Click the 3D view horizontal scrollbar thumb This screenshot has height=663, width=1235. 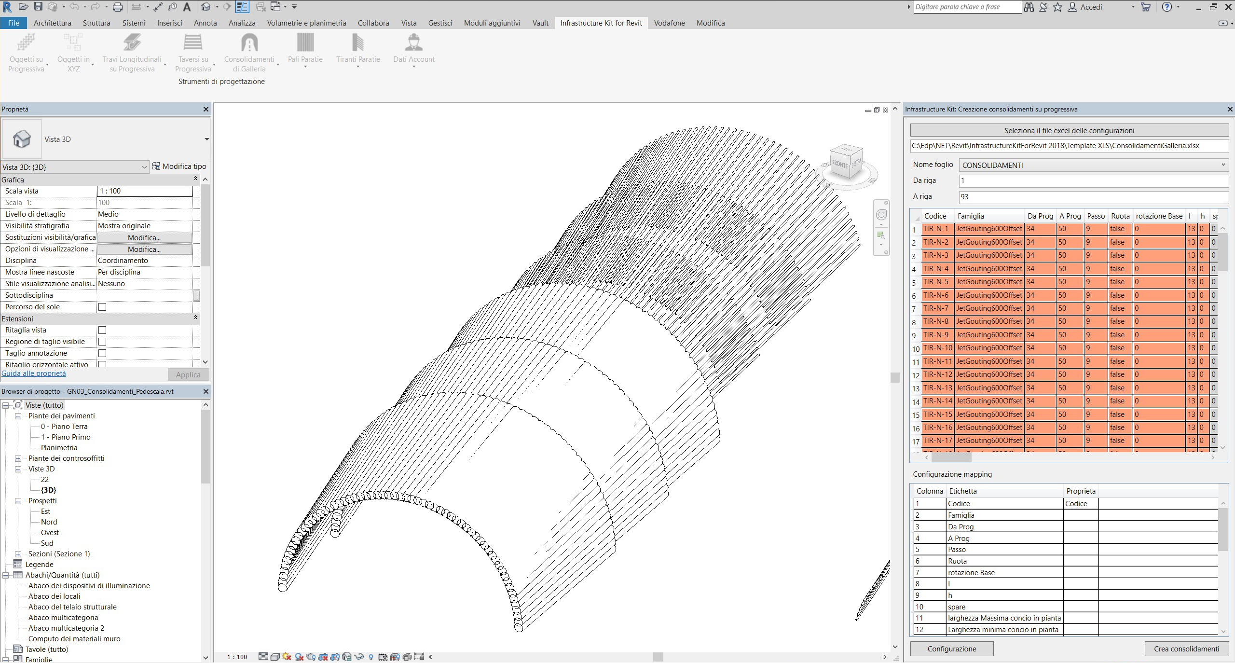(658, 657)
